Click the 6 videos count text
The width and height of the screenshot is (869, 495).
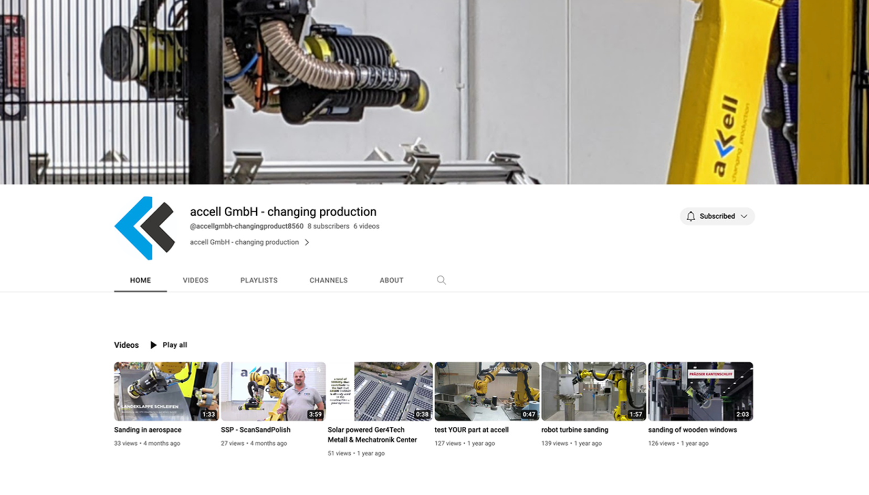click(366, 226)
